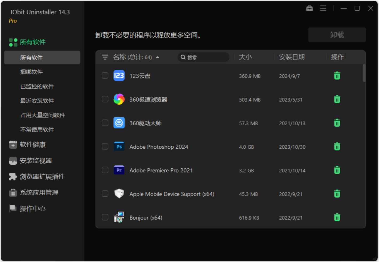Click the 名称 (总计: 64) column header

pos(132,57)
